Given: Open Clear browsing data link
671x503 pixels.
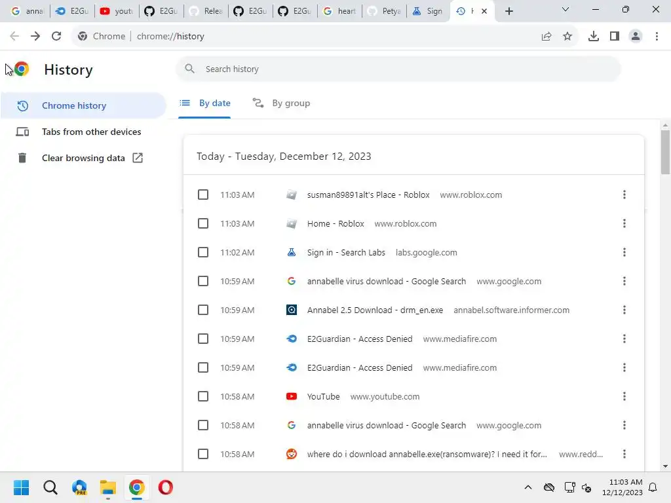Looking at the screenshot, I should [x=83, y=158].
